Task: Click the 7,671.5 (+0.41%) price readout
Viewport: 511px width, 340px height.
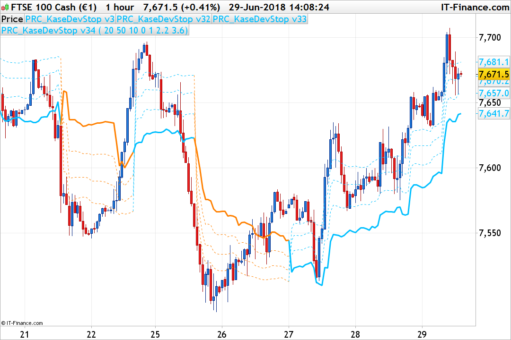Action: point(182,7)
